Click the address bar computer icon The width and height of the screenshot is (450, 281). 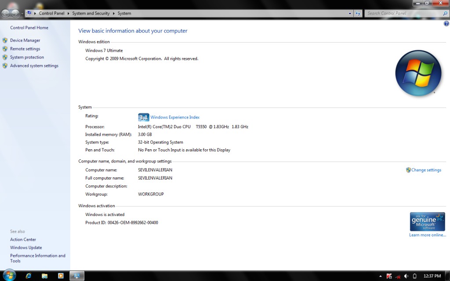pos(29,13)
